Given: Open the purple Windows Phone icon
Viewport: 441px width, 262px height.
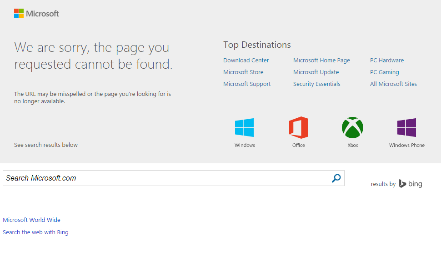Looking at the screenshot, I should 407,127.
